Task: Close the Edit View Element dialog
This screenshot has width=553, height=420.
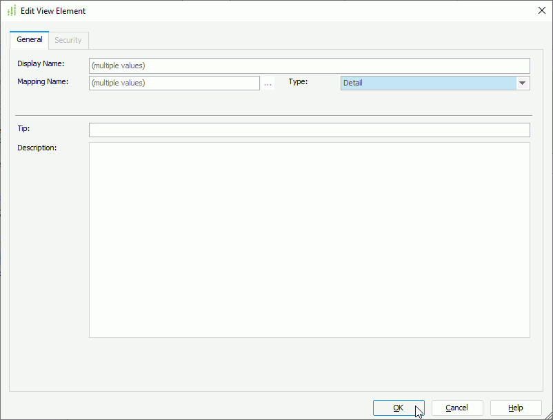Action: point(542,10)
